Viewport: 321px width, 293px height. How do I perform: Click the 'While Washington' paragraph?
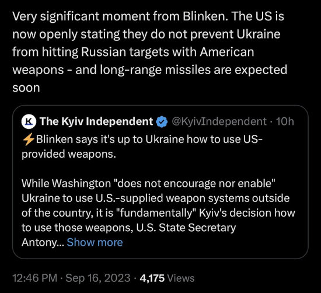click(x=158, y=212)
